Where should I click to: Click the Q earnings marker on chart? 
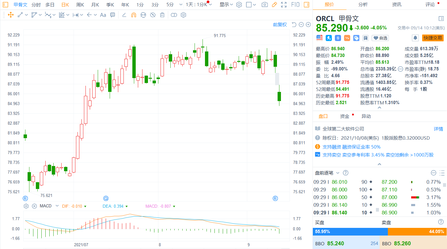click(106, 198)
